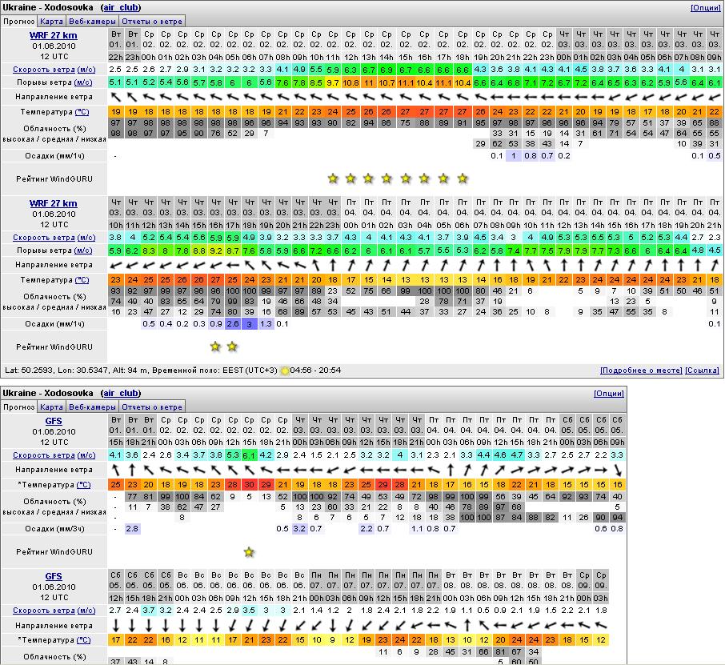This screenshot has width=725, height=665.
Task: Click first wind direction arrow in upper GFS table
Action: (x=115, y=470)
